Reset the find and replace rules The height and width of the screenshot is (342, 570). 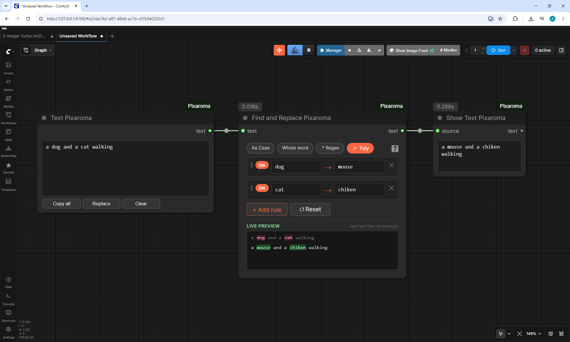(310, 209)
